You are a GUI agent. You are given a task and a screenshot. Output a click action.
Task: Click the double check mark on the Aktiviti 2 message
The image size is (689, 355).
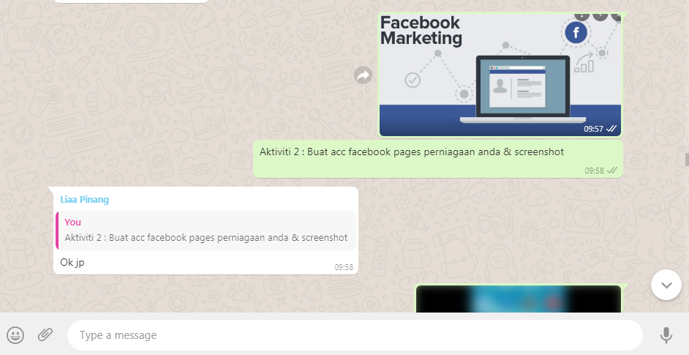612,170
